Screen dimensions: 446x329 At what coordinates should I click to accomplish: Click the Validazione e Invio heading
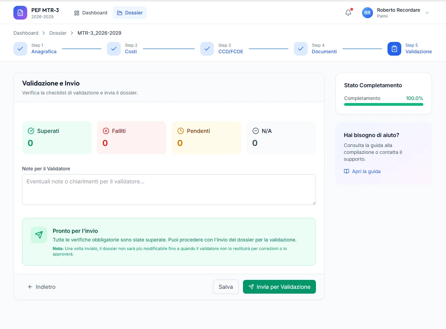tap(51, 83)
